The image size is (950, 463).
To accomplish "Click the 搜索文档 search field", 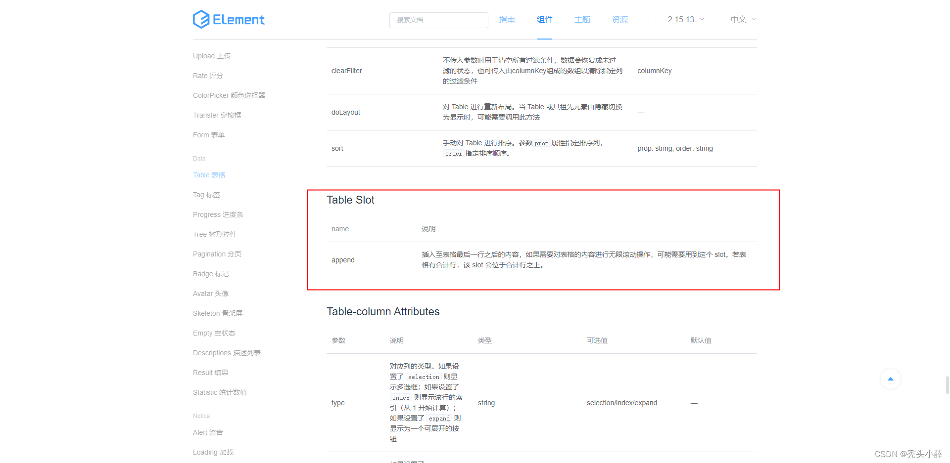I will pos(438,20).
